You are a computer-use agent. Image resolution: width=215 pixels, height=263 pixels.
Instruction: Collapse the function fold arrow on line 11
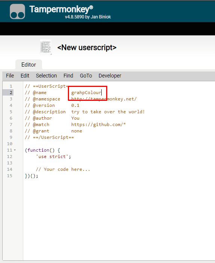[15, 150]
